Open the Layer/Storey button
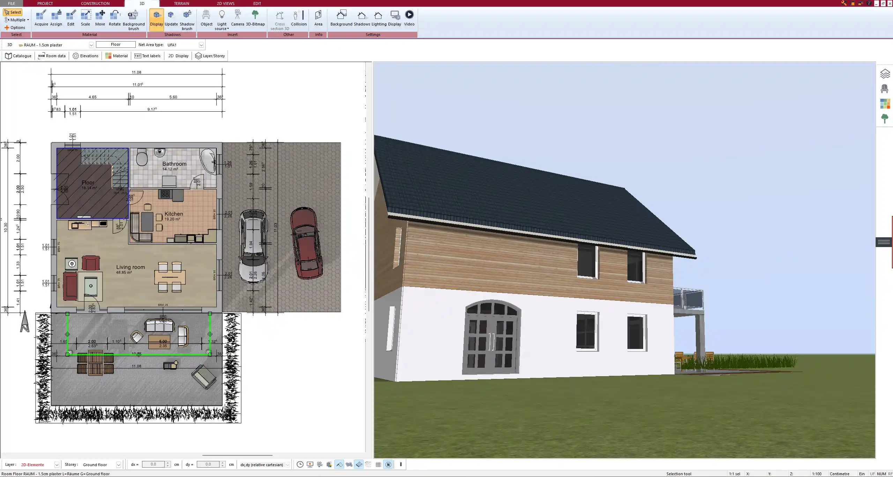Image resolution: width=893 pixels, height=477 pixels. (x=210, y=56)
